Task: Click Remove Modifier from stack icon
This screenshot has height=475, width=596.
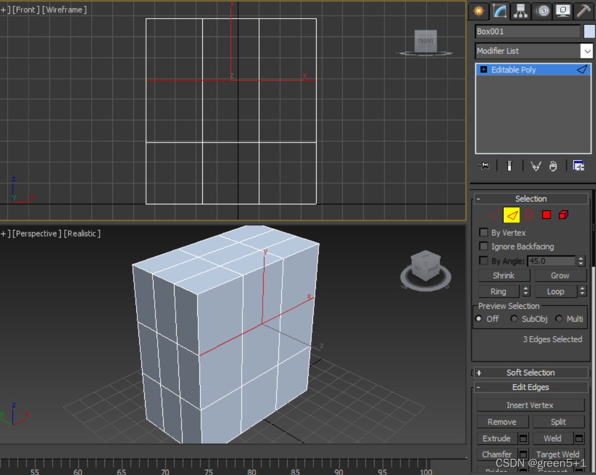Action: pos(553,166)
